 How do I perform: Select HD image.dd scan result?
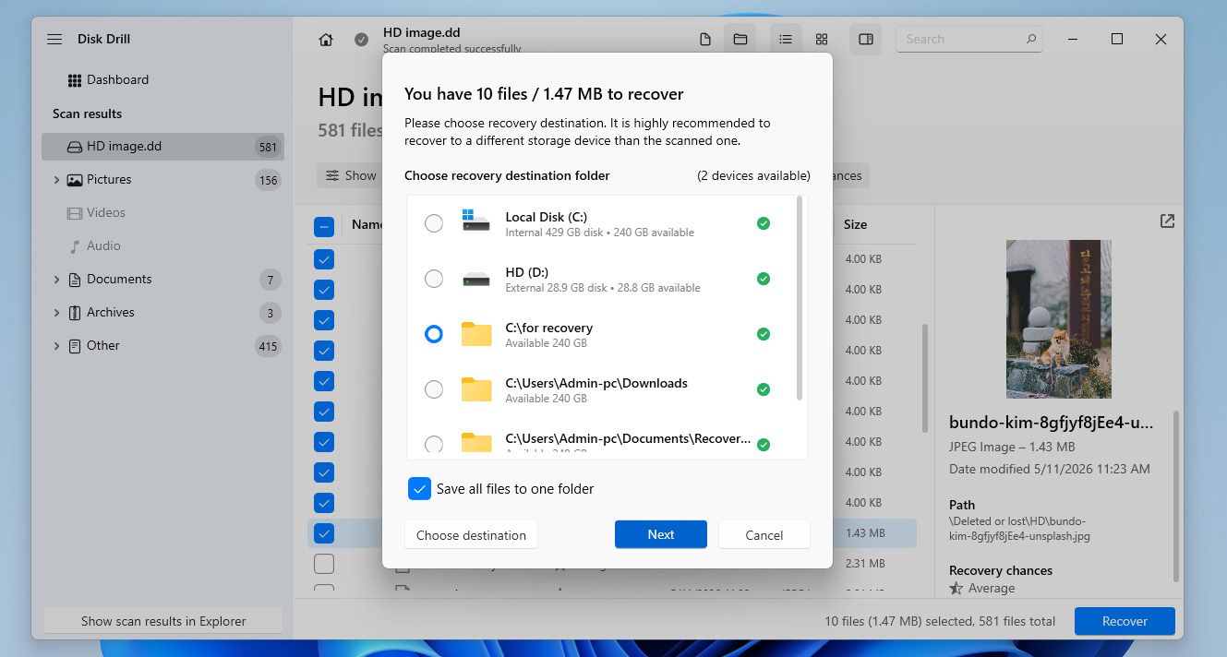[162, 147]
